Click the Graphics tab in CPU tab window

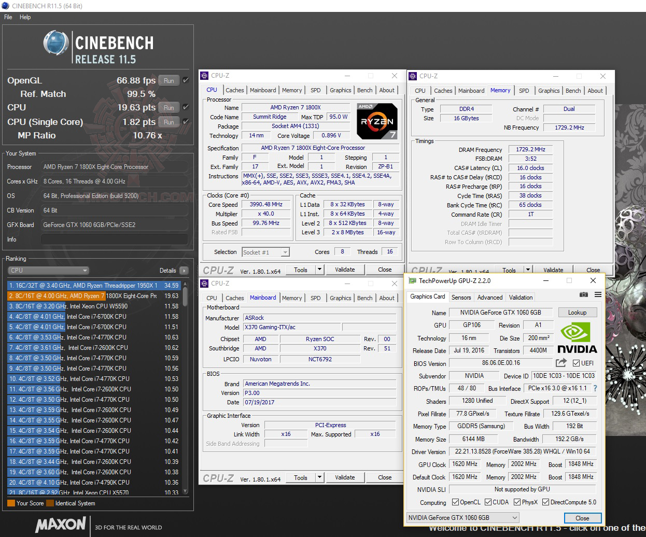[340, 90]
